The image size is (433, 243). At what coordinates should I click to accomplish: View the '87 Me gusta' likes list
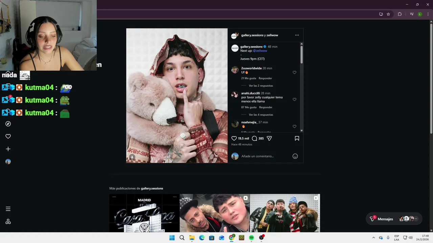[249, 107]
